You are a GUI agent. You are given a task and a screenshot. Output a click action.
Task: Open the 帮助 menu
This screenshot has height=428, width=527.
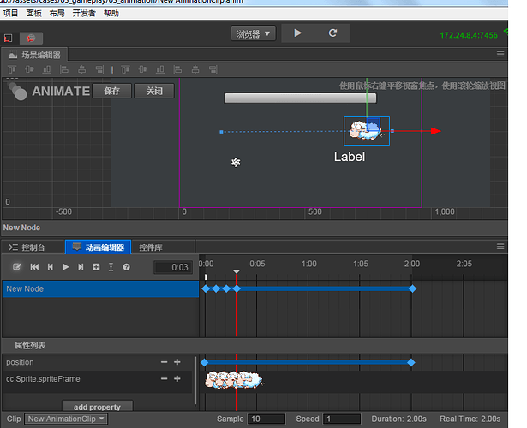(111, 13)
